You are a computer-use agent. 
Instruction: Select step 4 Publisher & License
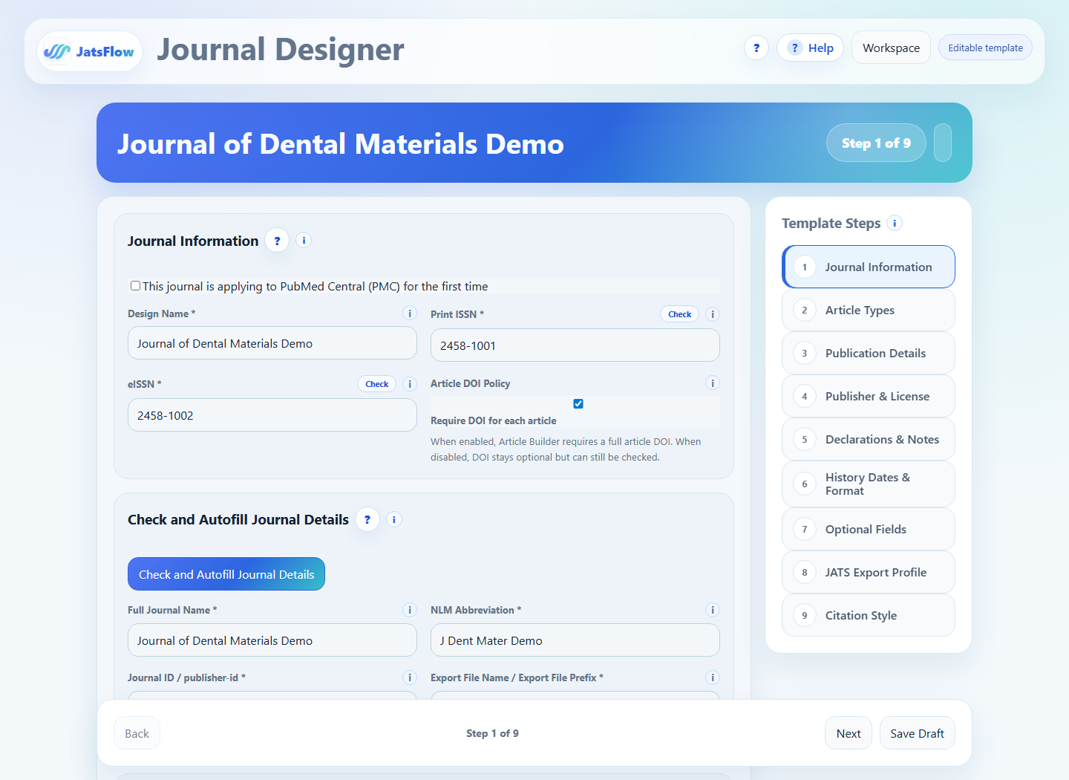[x=869, y=396]
